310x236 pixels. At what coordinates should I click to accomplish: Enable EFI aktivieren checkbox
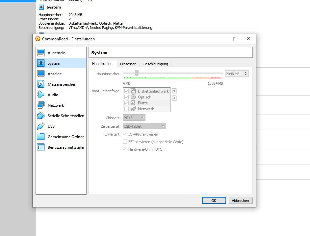pos(125,142)
